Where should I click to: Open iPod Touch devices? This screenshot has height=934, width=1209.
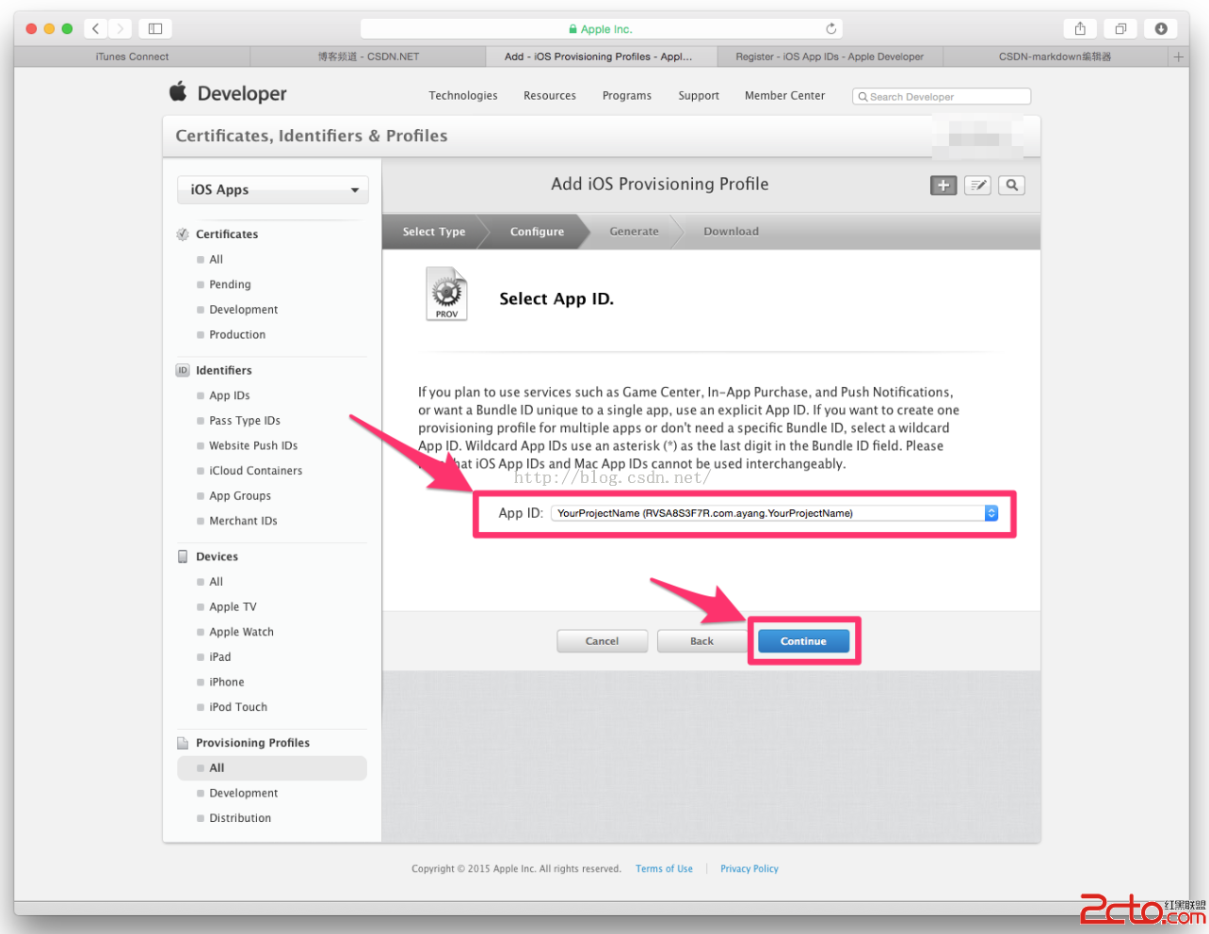point(238,707)
